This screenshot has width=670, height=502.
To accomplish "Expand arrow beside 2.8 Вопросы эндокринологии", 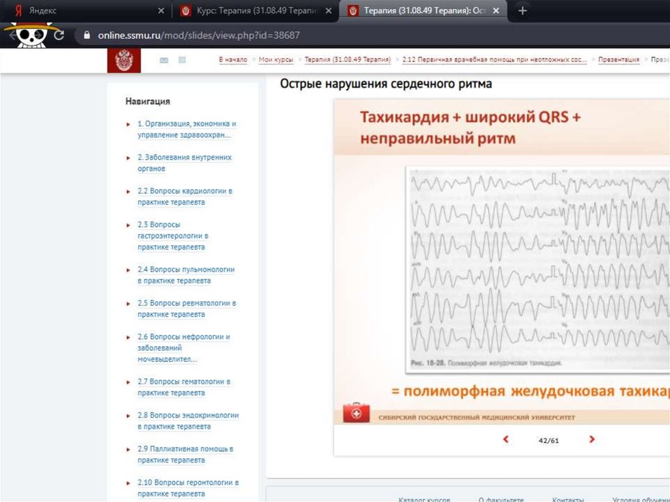I will point(128,416).
